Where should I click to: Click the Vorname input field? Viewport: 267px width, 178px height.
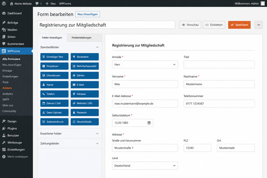click(x=145, y=84)
